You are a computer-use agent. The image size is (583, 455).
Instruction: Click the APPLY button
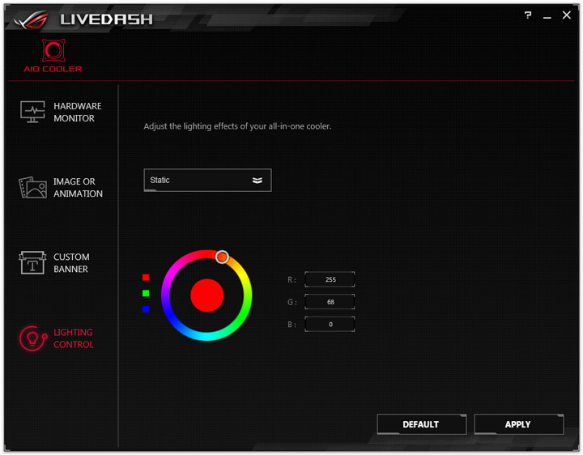pos(519,424)
